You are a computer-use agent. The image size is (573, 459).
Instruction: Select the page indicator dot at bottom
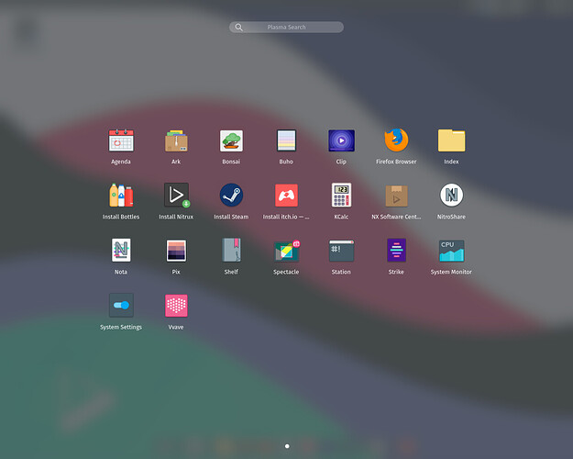pyautogui.click(x=287, y=446)
